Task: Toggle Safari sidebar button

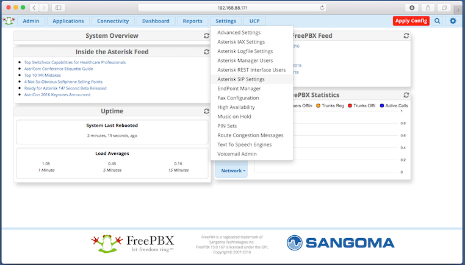Action: [x=58, y=8]
